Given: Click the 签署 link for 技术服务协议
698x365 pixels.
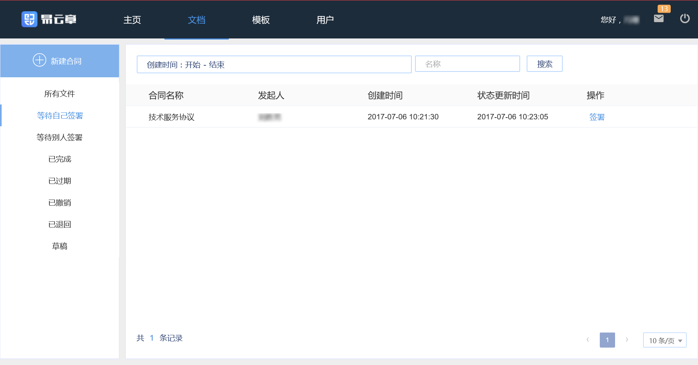Looking at the screenshot, I should (x=597, y=117).
